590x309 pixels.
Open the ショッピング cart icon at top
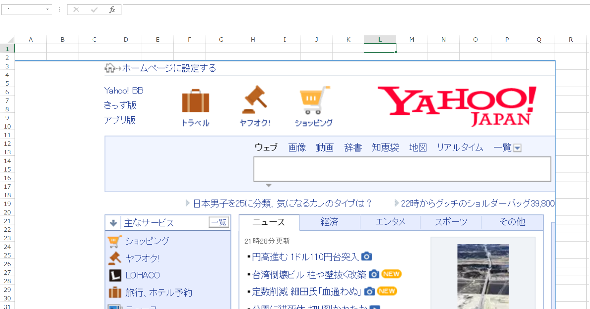coord(314,100)
